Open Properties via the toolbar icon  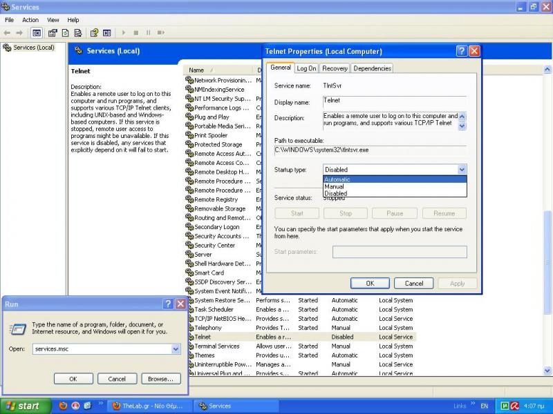click(x=53, y=32)
